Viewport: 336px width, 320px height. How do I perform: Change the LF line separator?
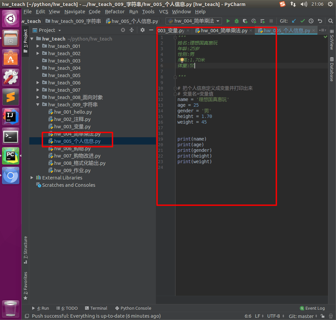click(x=259, y=316)
